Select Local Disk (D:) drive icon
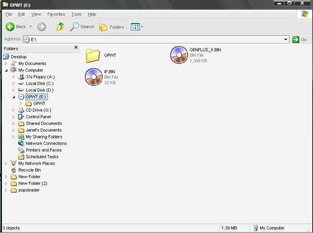The width and height of the screenshot is (313, 233). coord(21,90)
